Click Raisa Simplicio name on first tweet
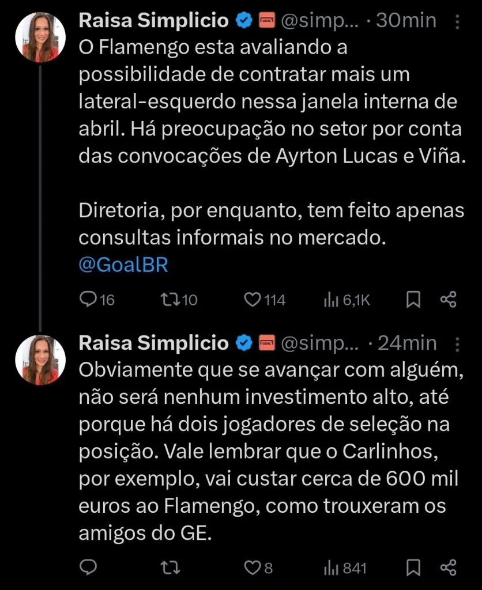Screen dimensions: 482x590 (x=153, y=21)
